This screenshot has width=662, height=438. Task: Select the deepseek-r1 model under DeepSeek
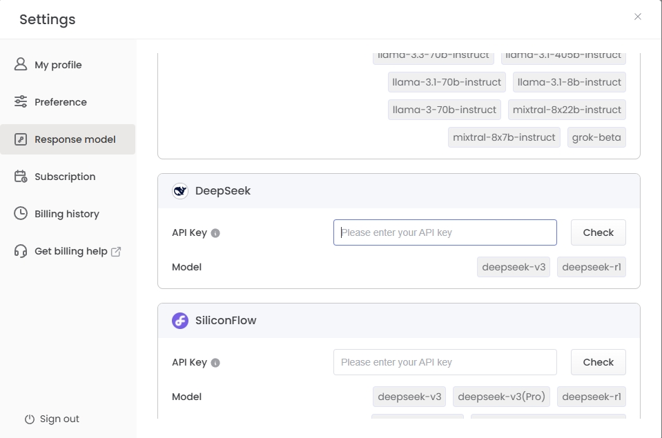(x=591, y=267)
